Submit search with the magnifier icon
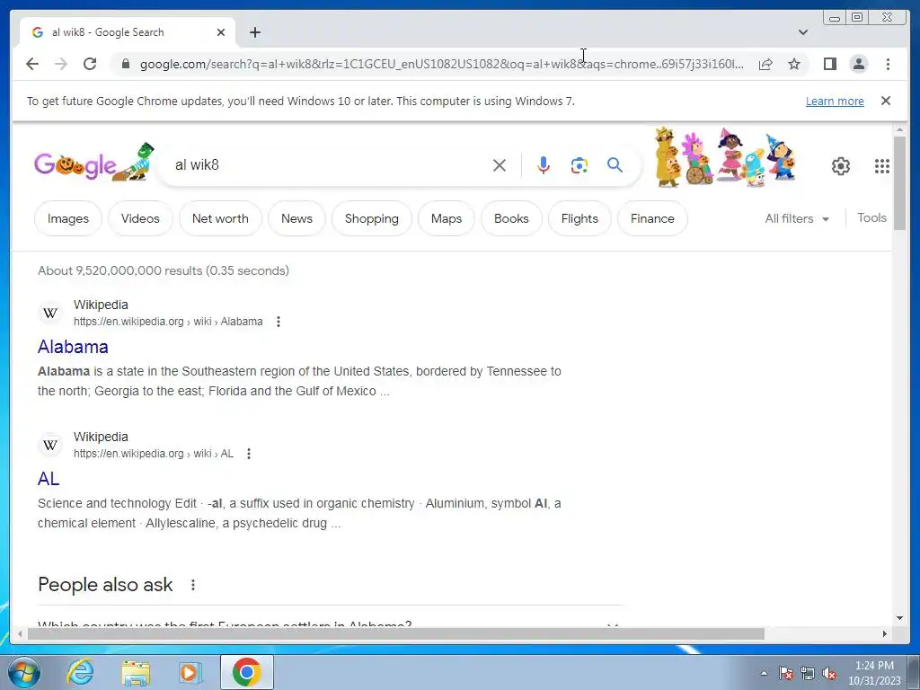The width and height of the screenshot is (920, 690). click(615, 165)
